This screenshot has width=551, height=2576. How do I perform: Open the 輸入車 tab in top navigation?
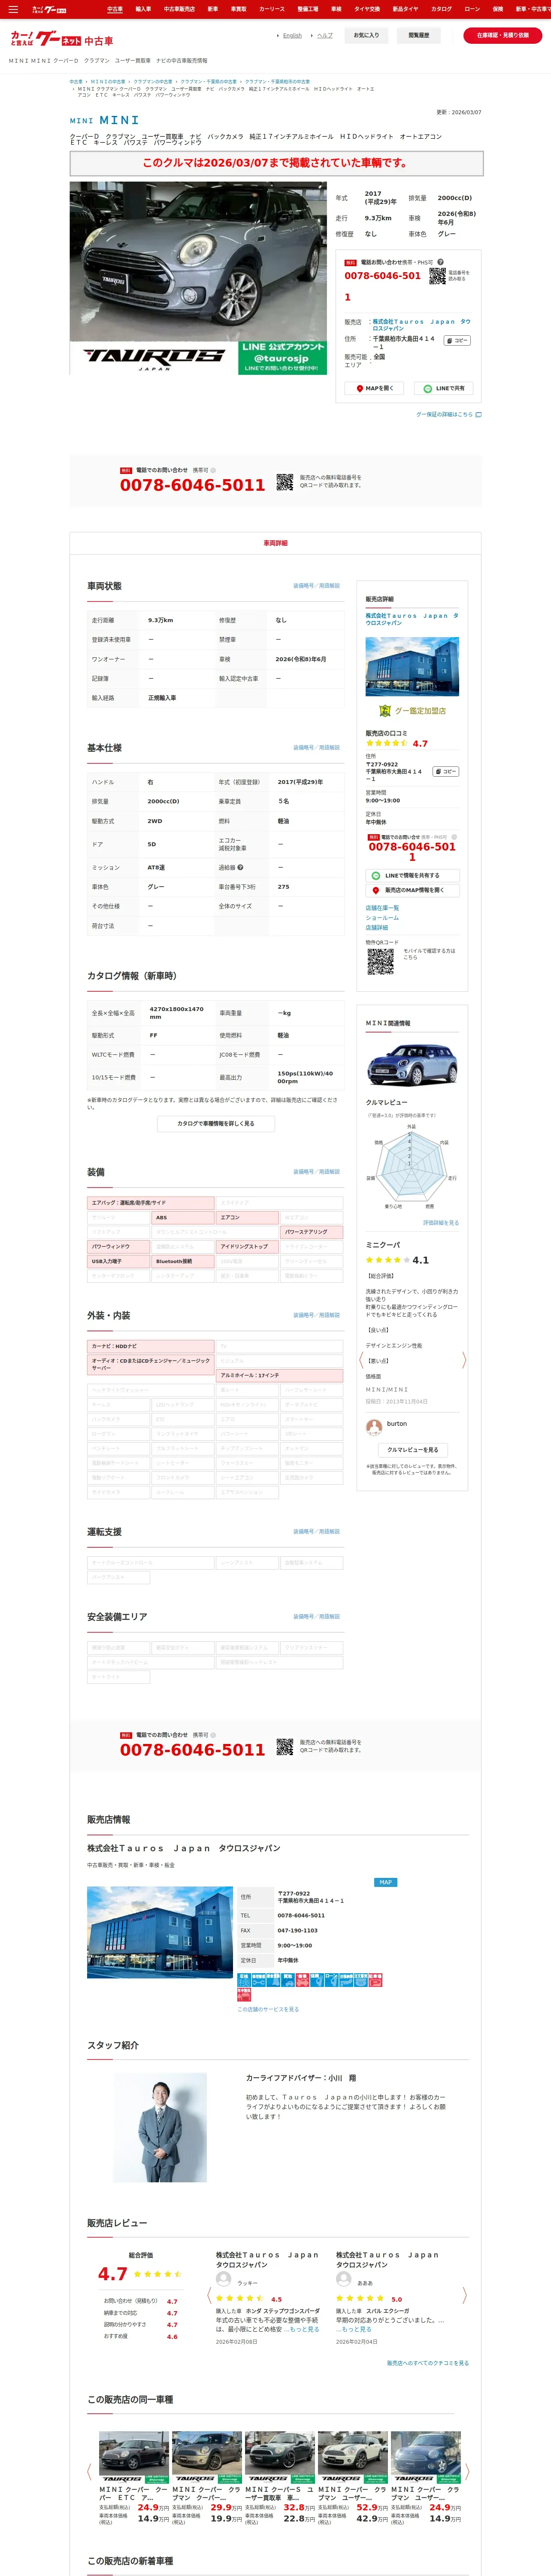point(143,9)
